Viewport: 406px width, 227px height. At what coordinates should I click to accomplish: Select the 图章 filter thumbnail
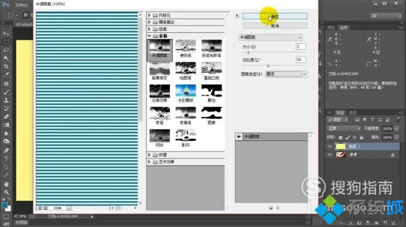click(x=212, y=116)
